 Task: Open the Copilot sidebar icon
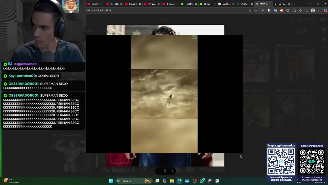(325, 11)
